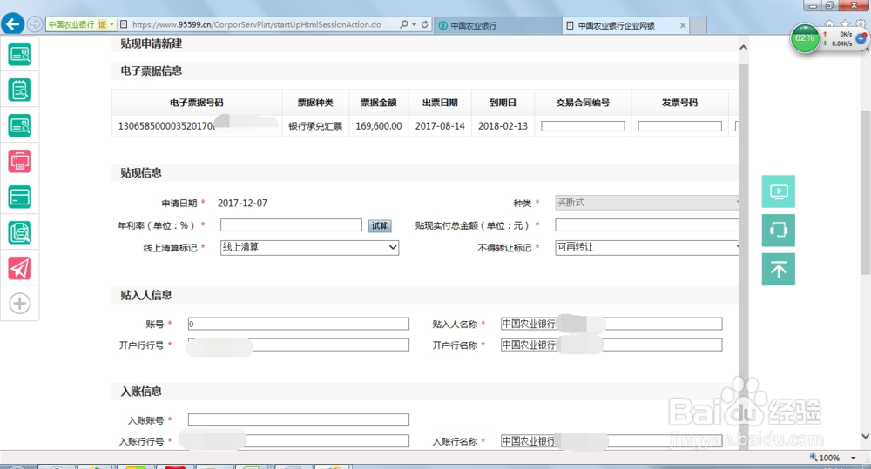Switch to the 中国农业银行企业网银 tab

(617, 25)
